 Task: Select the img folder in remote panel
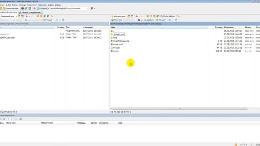click(x=115, y=38)
